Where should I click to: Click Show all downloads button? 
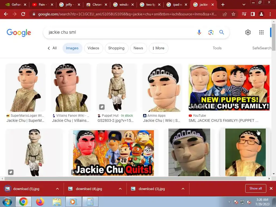click(x=256, y=188)
